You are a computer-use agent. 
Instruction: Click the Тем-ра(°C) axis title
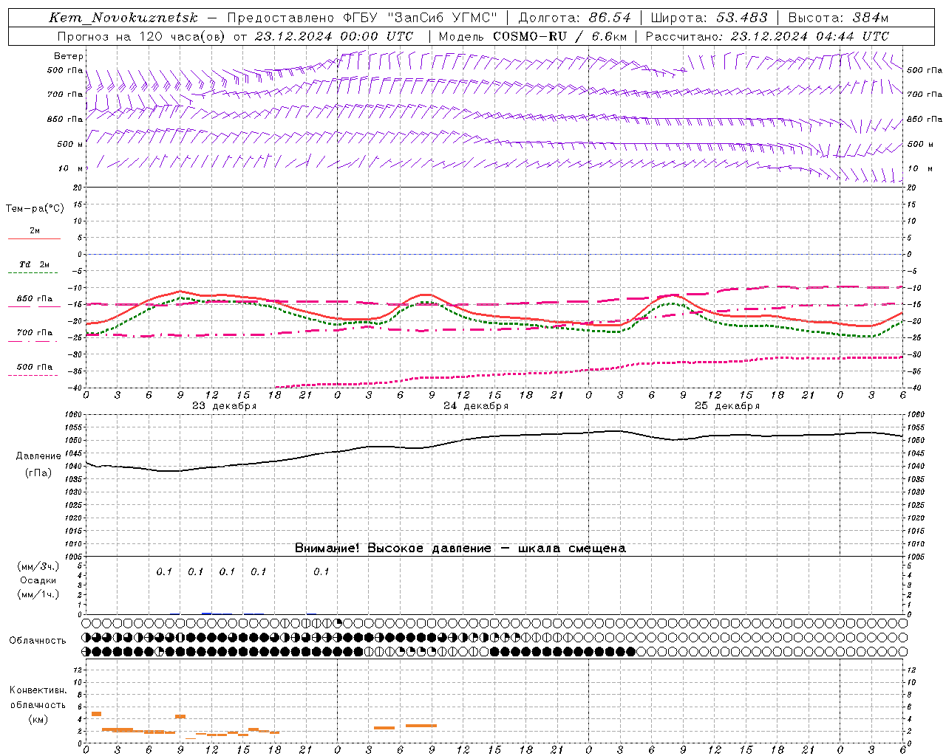coord(35,208)
